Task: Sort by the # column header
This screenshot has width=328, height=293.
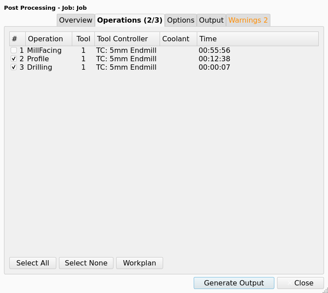Action: point(17,39)
